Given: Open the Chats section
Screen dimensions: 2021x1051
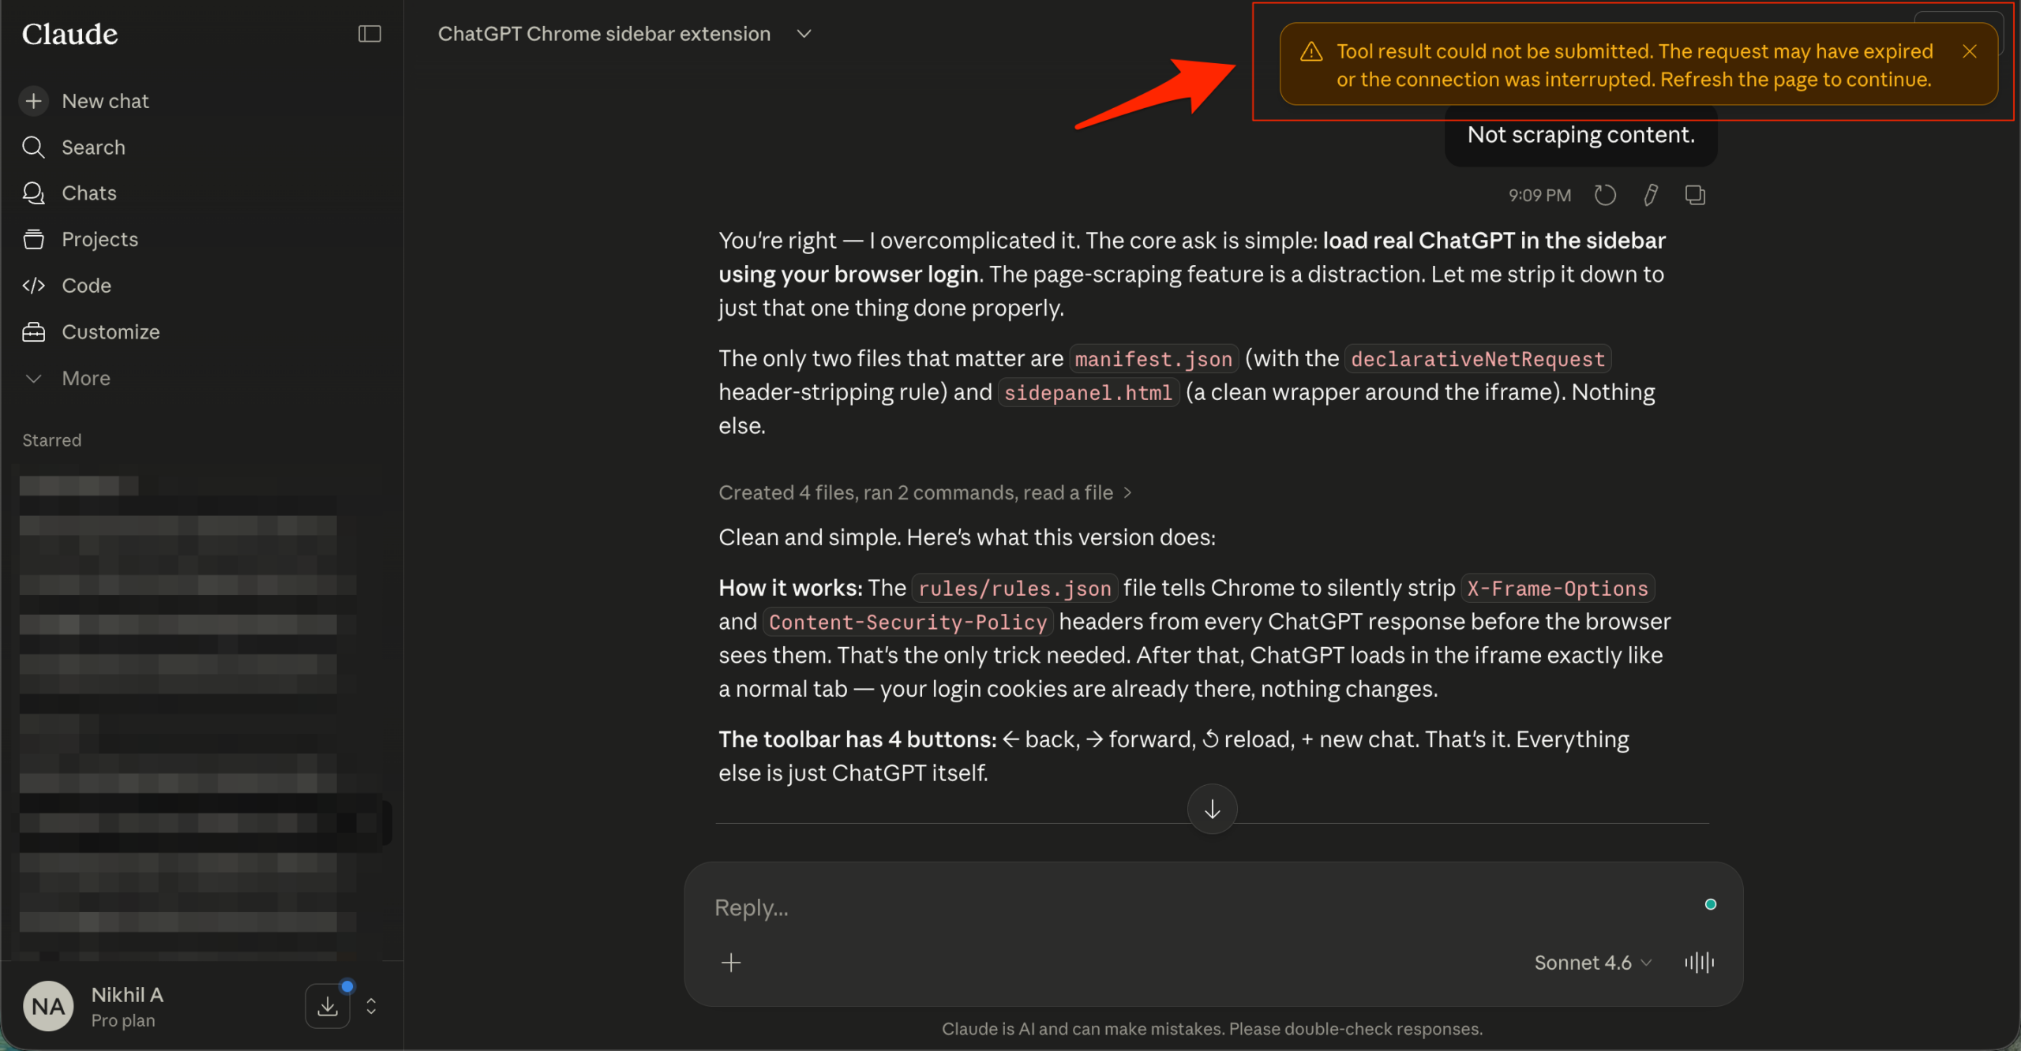Looking at the screenshot, I should (x=88, y=193).
